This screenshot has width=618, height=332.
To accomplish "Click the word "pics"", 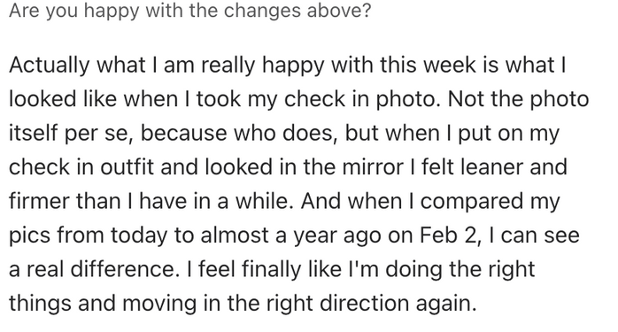I will click(x=29, y=235).
